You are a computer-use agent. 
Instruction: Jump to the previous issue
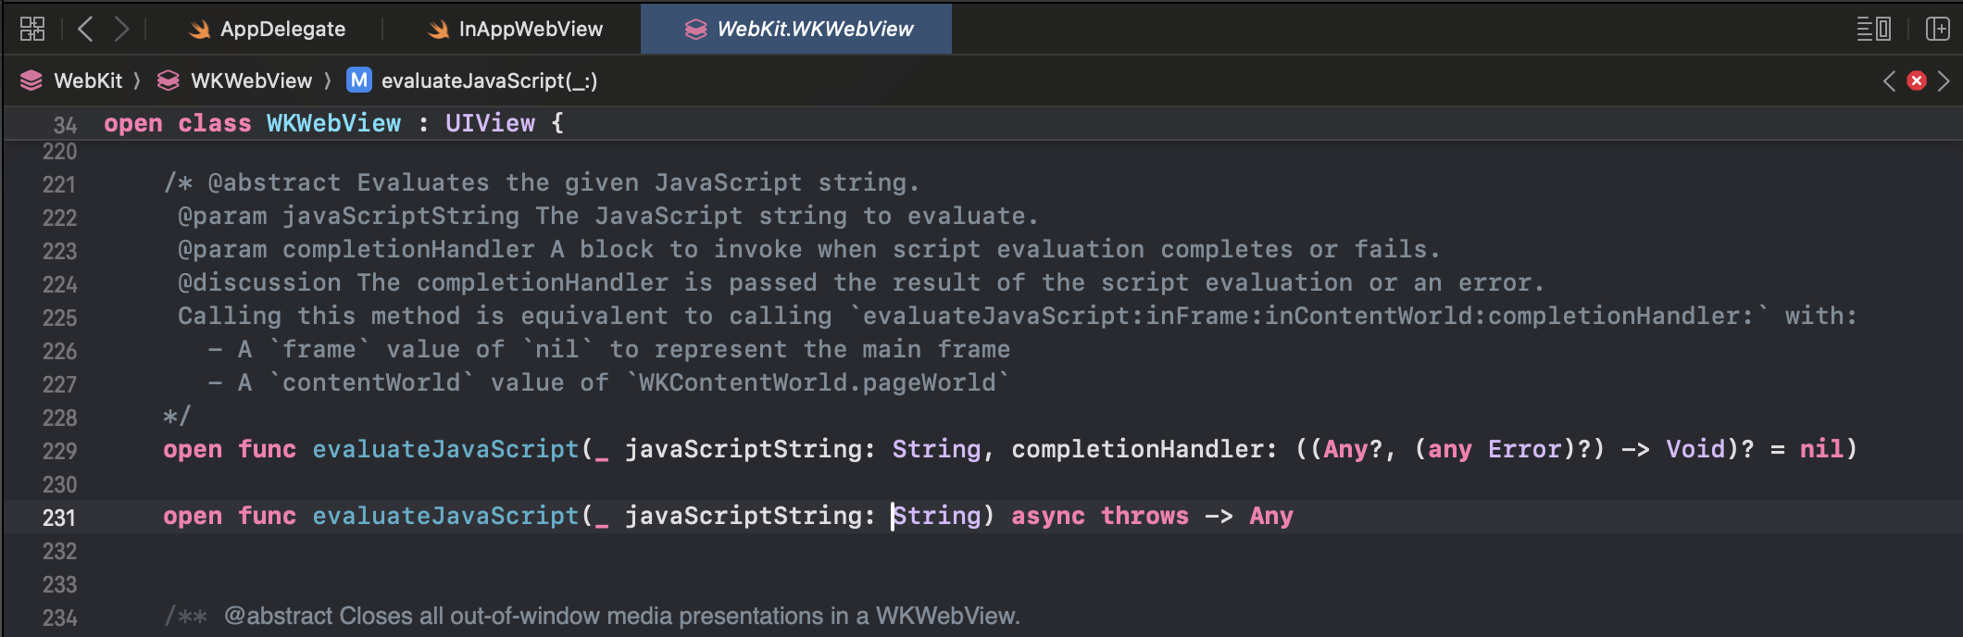[1889, 81]
